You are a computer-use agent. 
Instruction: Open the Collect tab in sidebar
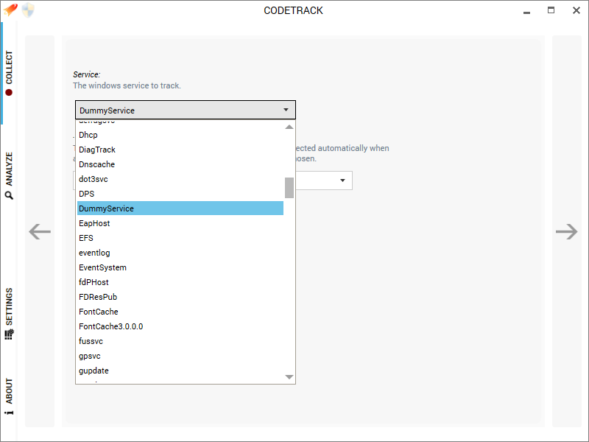click(9, 73)
